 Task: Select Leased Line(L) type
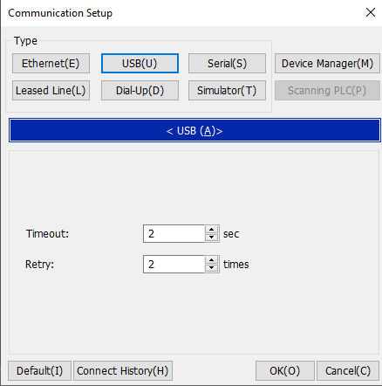coord(51,91)
